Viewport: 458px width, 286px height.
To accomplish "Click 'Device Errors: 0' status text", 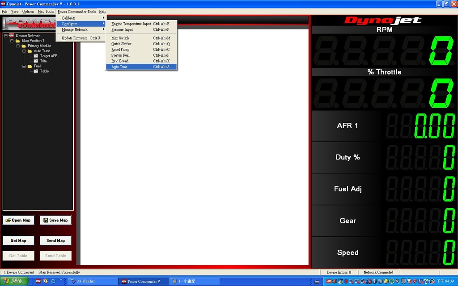I will point(339,272).
